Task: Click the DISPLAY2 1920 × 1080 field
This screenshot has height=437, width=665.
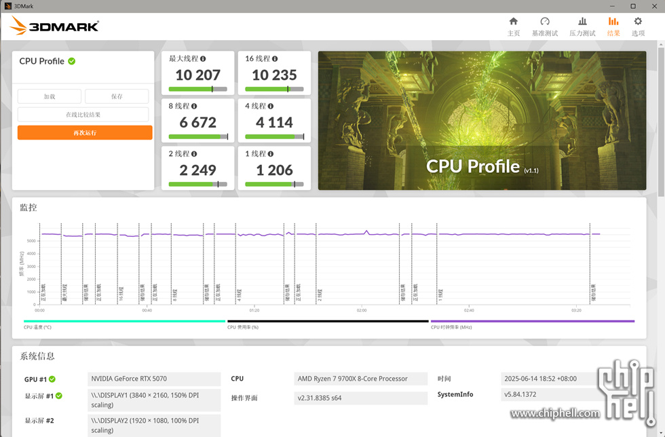Action: click(154, 425)
